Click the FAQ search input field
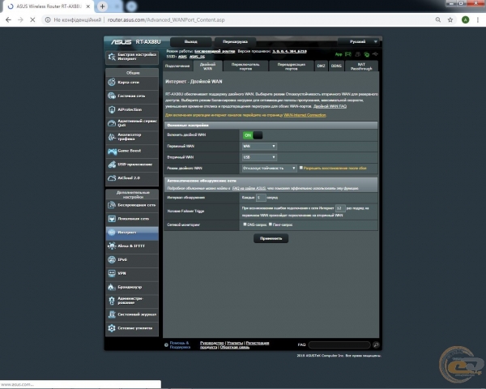The height and width of the screenshot is (389, 486). click(339, 344)
